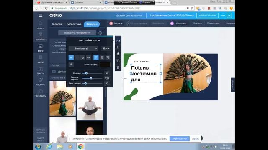Click the add folder icon beside Добавить
Screen dimensions: 268x150
pos(54,72)
